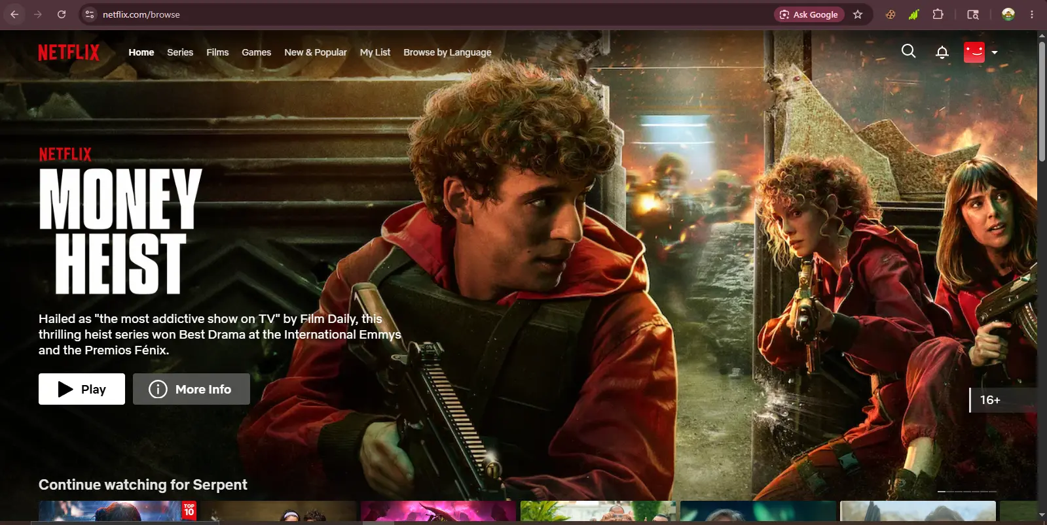
Task: Click the red Netflix profile avatar
Action: coord(974,52)
